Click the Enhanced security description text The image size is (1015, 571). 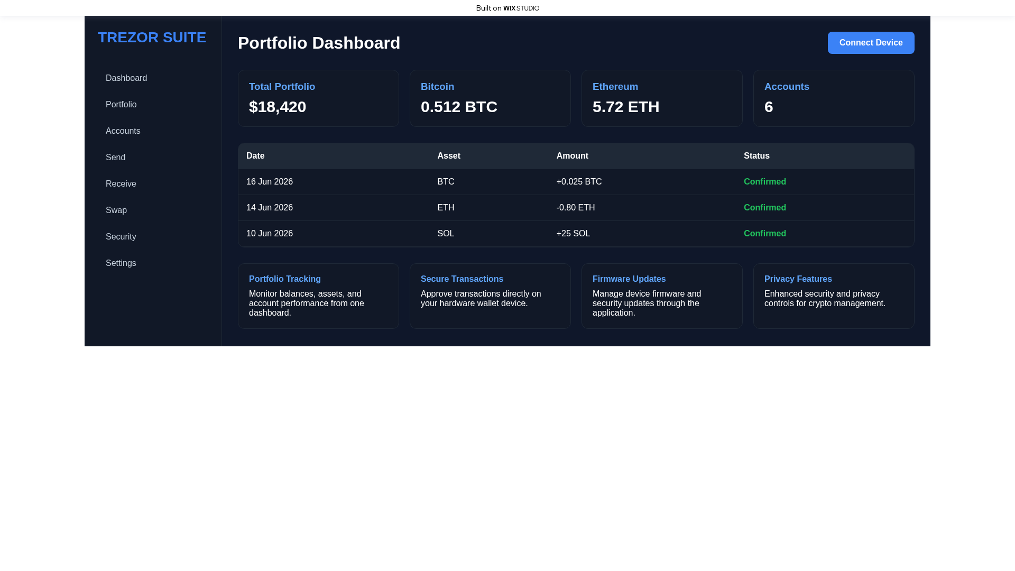click(x=825, y=299)
